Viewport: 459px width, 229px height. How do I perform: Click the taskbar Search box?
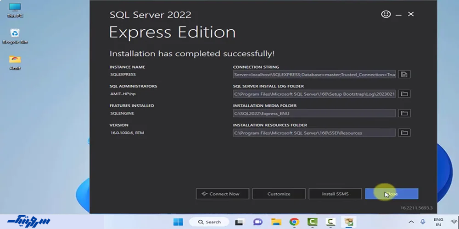209,222
